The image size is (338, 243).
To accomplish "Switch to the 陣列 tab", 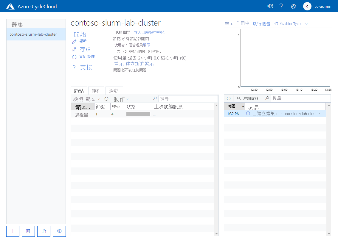I will pos(96,90).
